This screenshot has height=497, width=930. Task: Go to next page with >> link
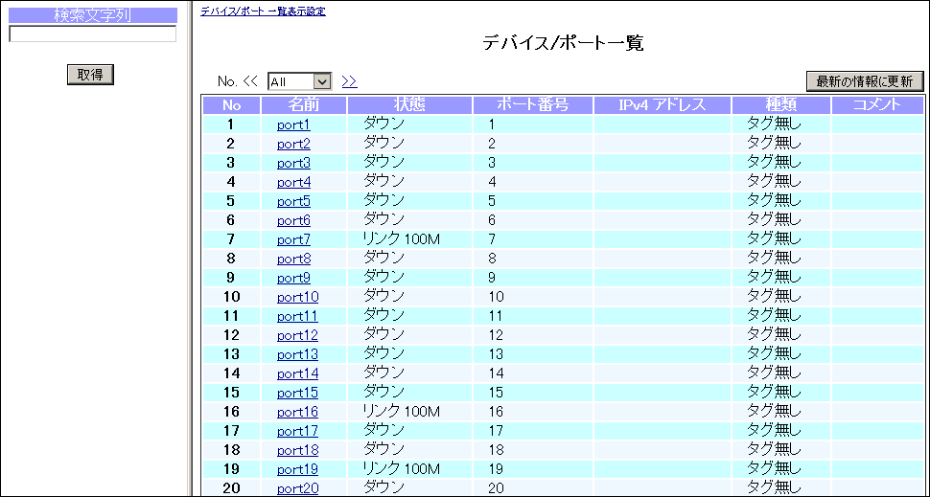349,81
